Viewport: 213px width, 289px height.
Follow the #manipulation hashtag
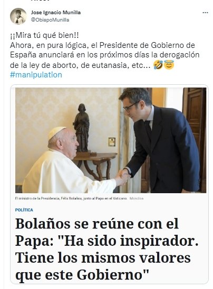[x=36, y=75]
